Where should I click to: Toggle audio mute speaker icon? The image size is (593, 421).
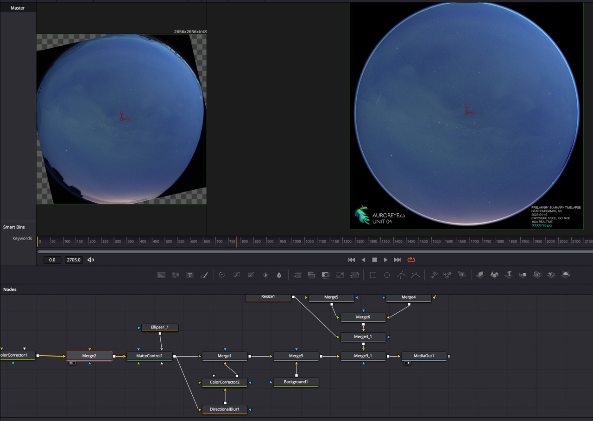pyautogui.click(x=91, y=260)
